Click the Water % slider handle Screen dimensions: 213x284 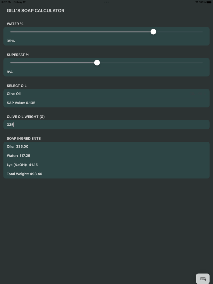click(153, 32)
